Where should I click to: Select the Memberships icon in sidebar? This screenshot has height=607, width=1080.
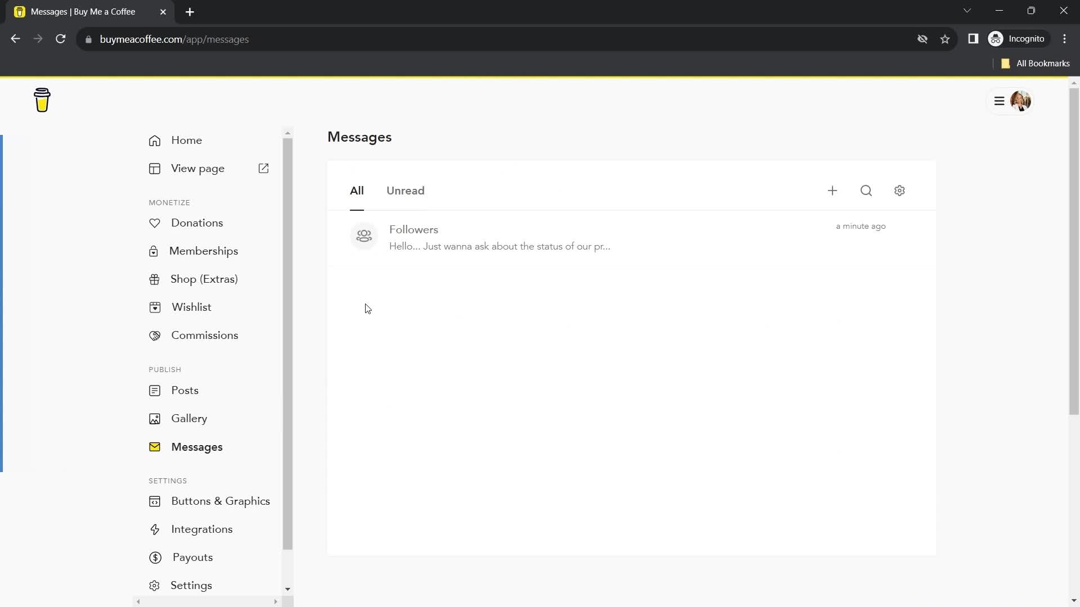(154, 251)
